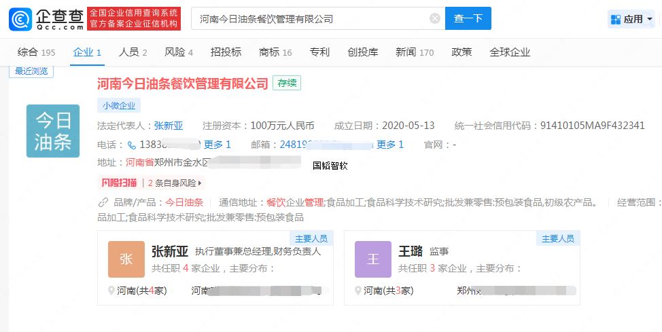Click the 王 avatar tile

[x=372, y=259]
